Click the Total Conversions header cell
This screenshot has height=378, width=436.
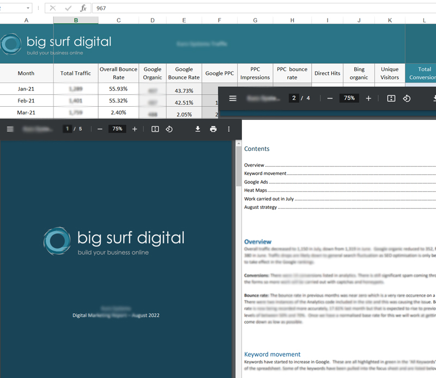pyautogui.click(x=421, y=73)
